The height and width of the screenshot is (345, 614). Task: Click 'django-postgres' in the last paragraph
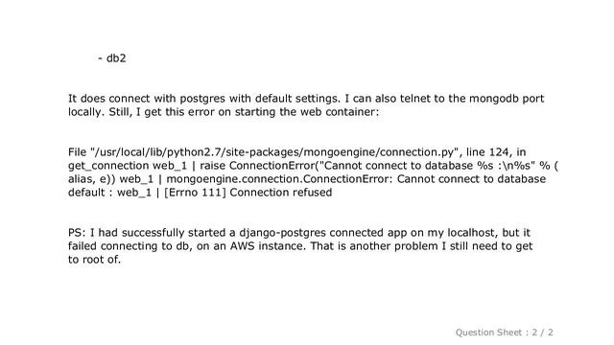pos(283,233)
